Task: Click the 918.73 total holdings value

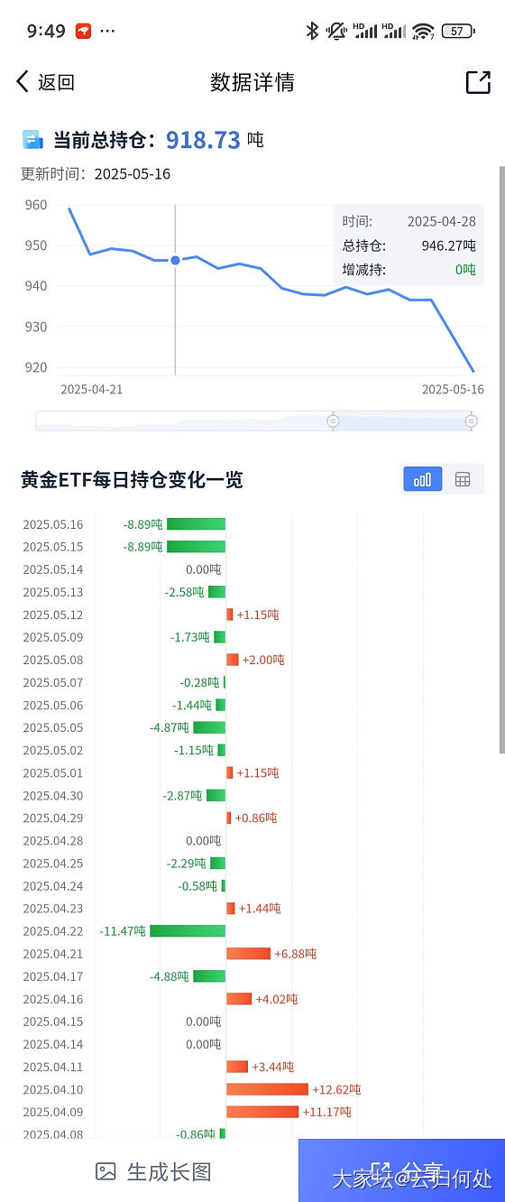Action: pyautogui.click(x=203, y=140)
